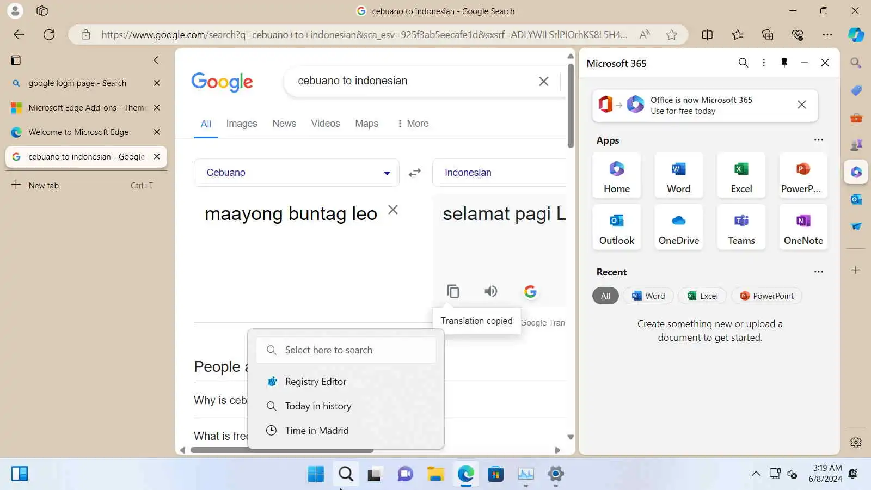
Task: Launch Teams from the Apps grid
Action: point(741,226)
